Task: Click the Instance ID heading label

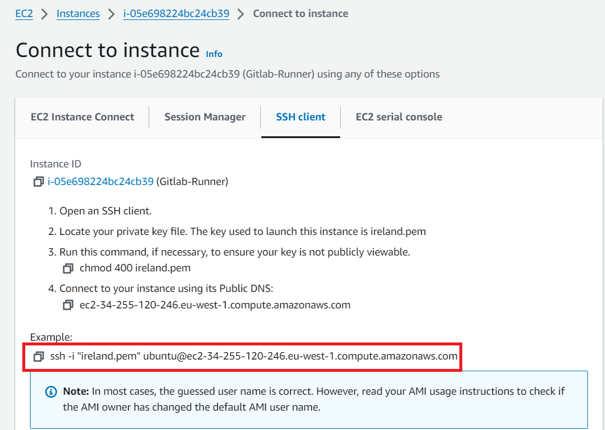Action: 55,163
